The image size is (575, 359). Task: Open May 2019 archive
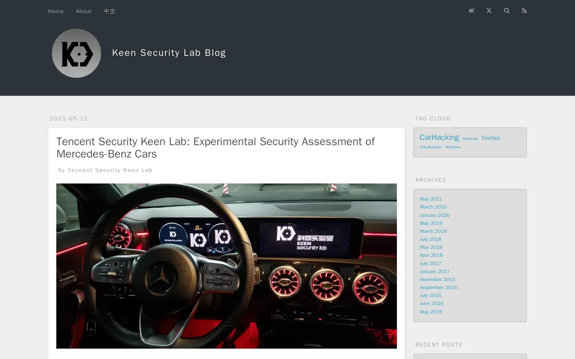click(431, 223)
